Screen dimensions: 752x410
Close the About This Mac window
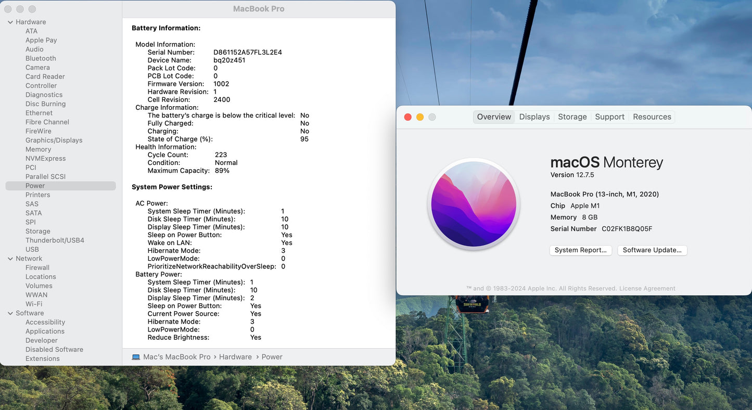tap(408, 117)
